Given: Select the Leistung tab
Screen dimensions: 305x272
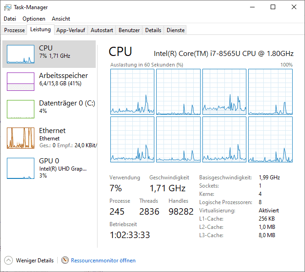Looking at the screenshot, I should (x=40, y=29).
